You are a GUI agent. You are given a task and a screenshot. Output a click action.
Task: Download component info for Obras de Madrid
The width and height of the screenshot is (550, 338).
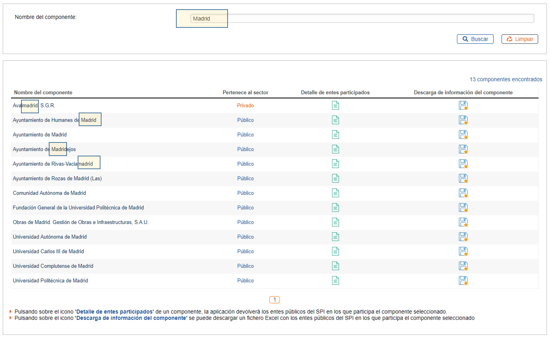[x=463, y=222]
